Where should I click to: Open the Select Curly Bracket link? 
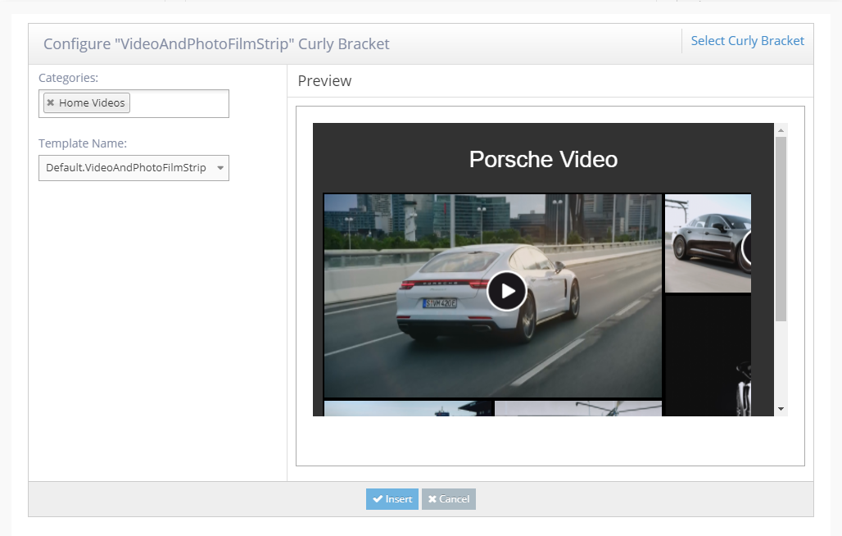click(x=746, y=40)
